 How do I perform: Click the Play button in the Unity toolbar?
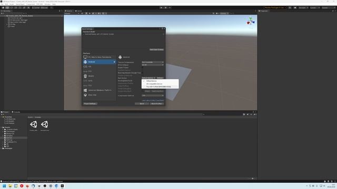161,7
